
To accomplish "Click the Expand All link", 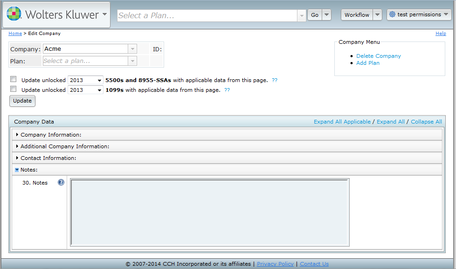I will tap(391, 122).
